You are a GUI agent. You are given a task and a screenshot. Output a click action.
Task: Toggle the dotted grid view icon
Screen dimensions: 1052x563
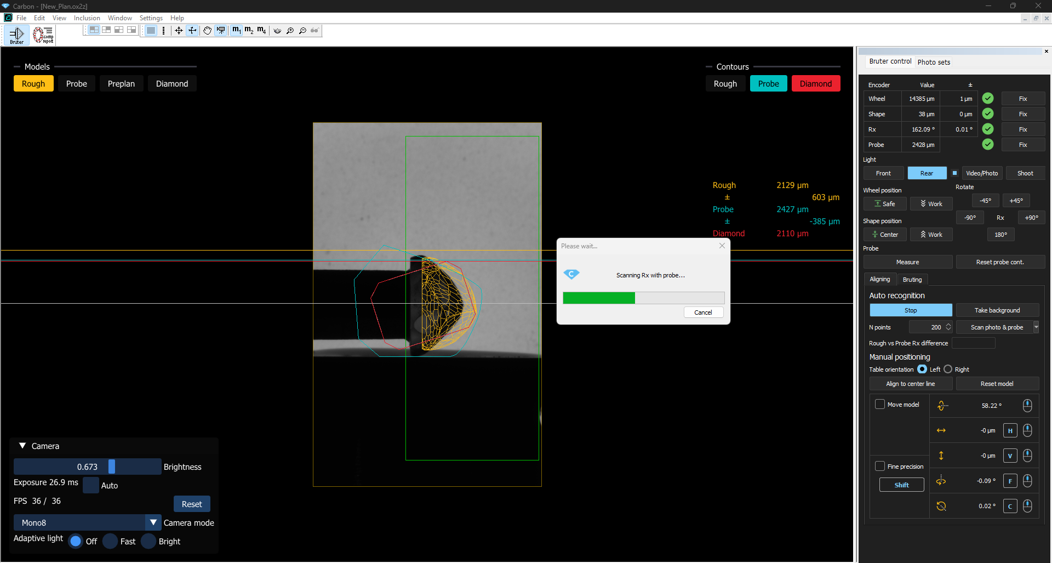151,30
